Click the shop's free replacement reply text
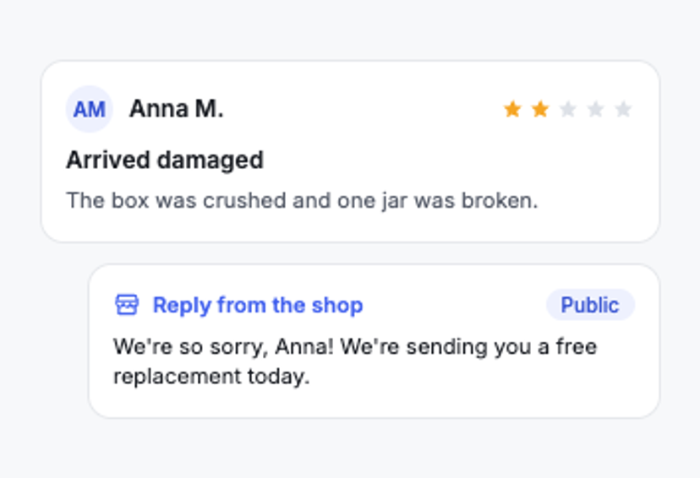This screenshot has width=700, height=478. click(x=355, y=361)
